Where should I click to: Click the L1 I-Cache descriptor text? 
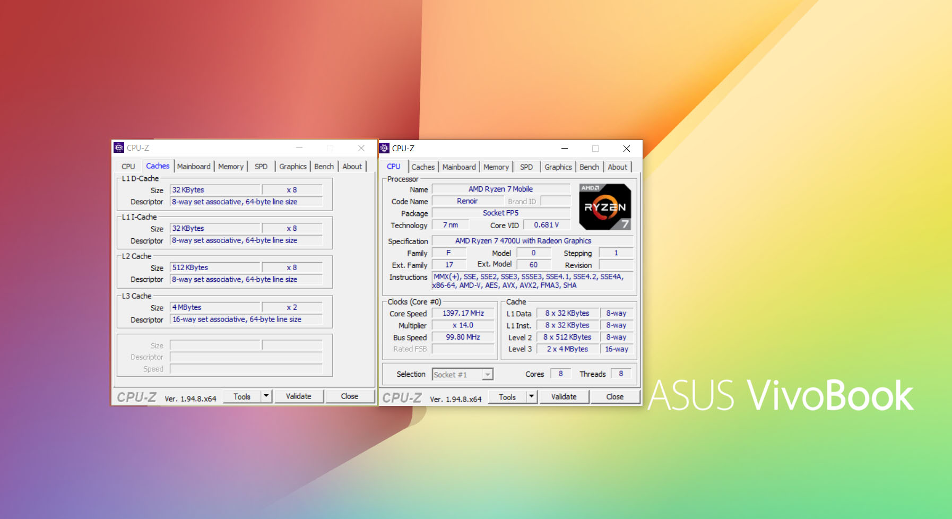[x=246, y=240]
